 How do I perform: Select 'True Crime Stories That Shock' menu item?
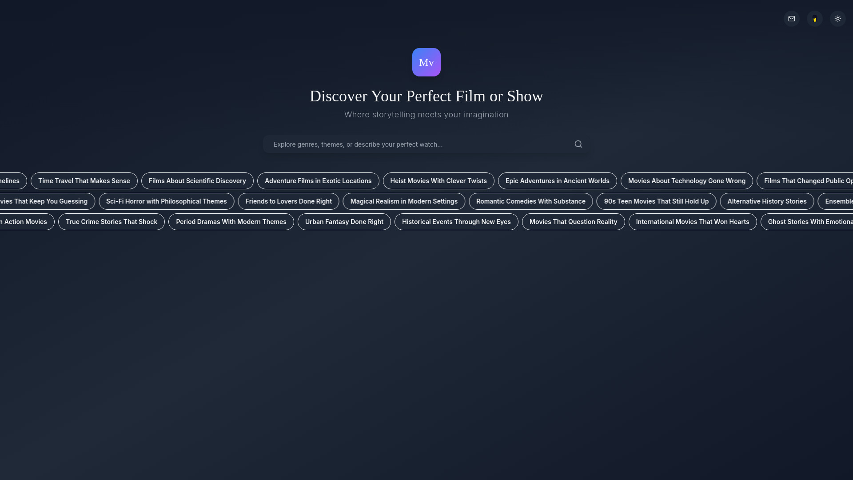[x=111, y=221]
